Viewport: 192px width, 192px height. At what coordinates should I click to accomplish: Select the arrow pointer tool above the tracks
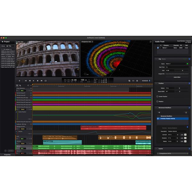coord(17,85)
